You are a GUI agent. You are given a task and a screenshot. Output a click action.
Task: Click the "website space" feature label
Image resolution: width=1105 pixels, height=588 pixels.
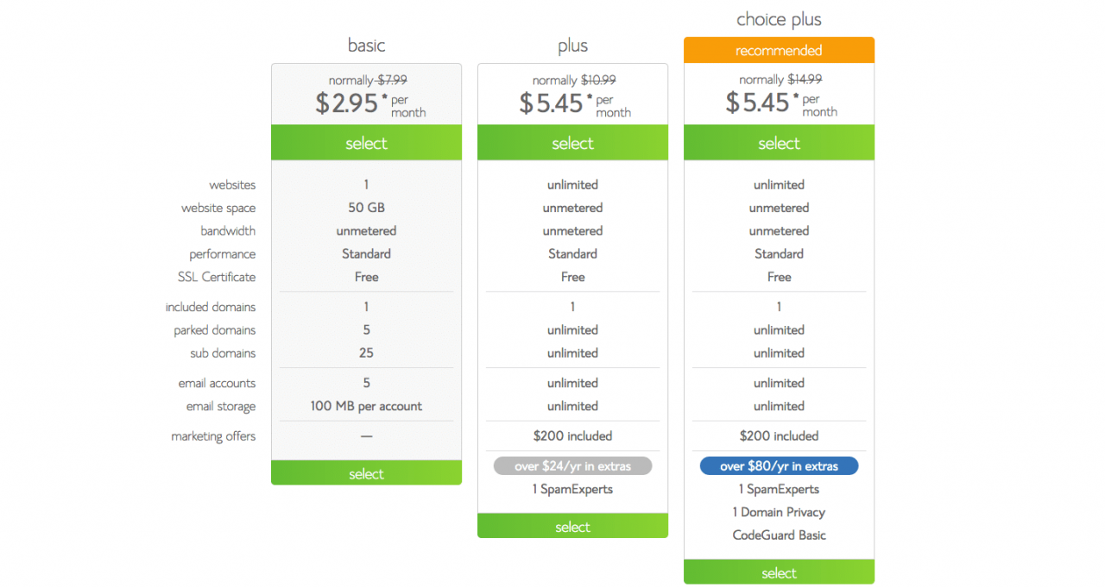pyautogui.click(x=218, y=208)
